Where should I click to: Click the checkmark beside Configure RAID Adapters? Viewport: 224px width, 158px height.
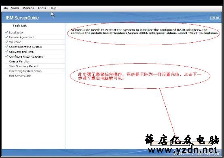[6, 56]
